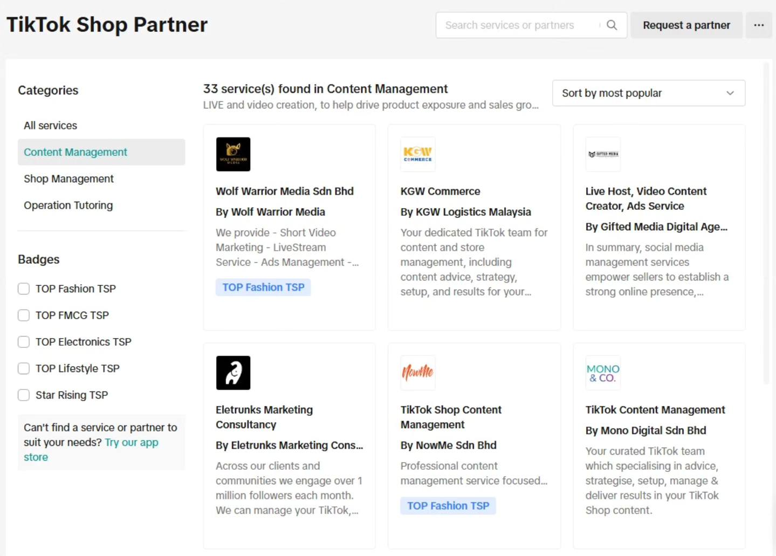776x556 pixels.
Task: Click the Eletrunks Marketing Consultancy logo
Action: [x=233, y=373]
